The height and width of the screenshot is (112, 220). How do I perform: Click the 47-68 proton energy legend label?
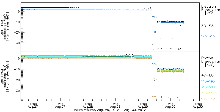click(207, 75)
